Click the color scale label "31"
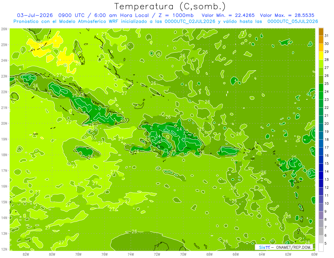 [326, 36]
